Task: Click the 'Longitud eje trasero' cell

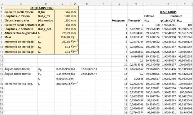Action: 21,16
